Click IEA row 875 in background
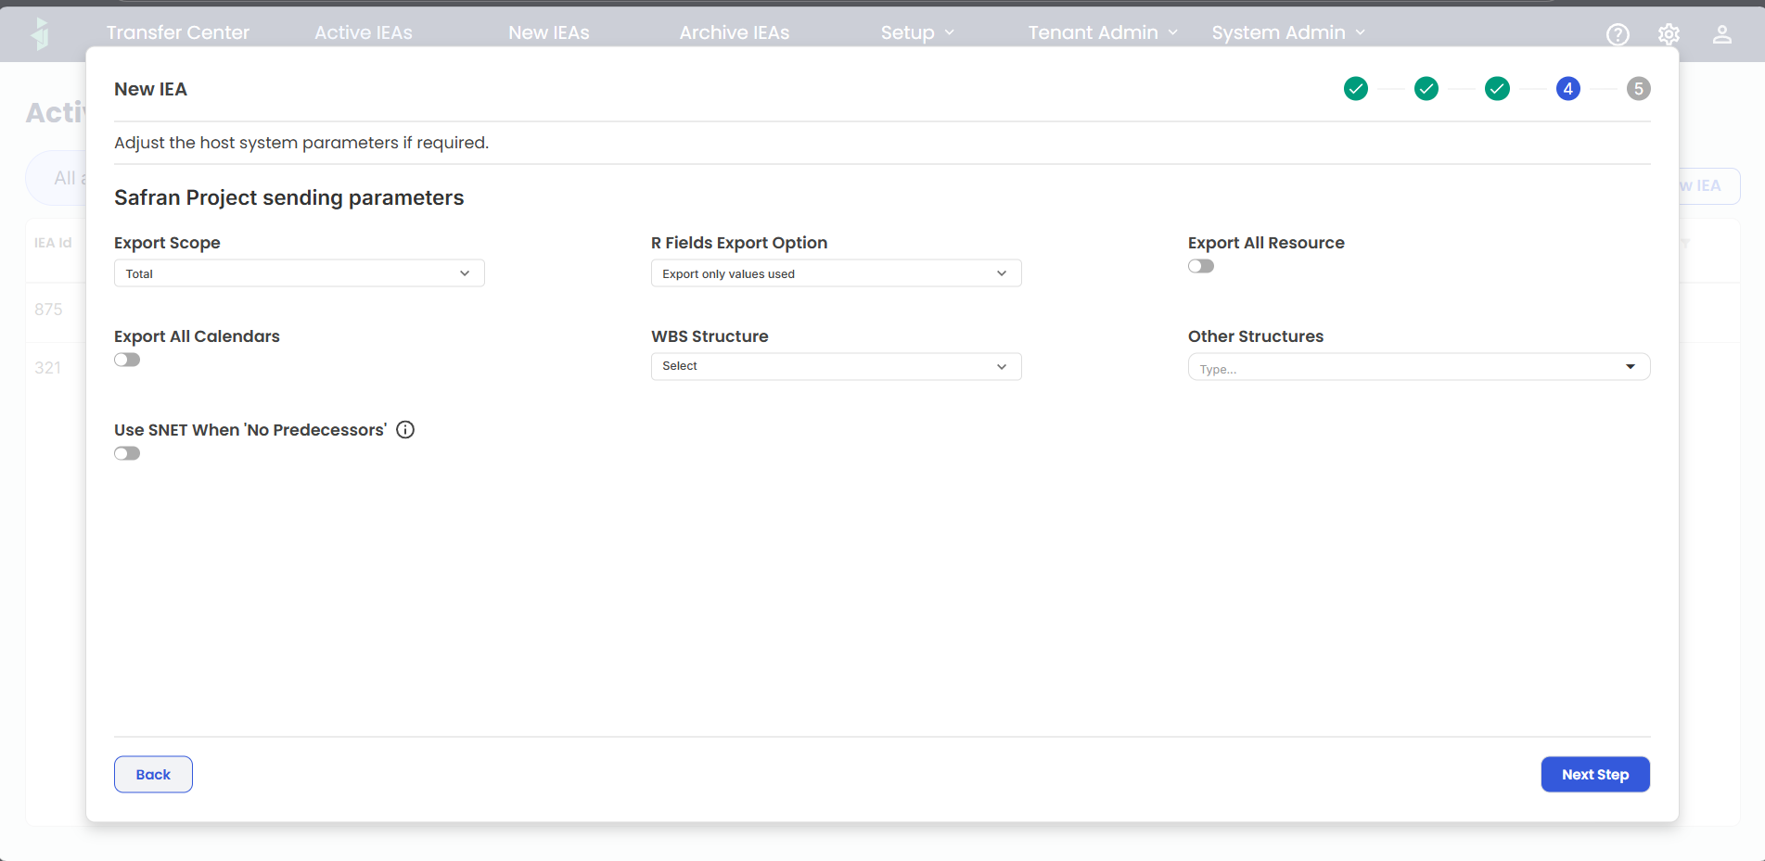 coord(48,310)
